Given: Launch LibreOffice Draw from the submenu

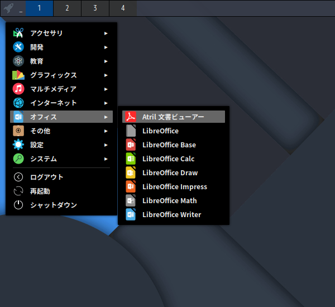Looking at the screenshot, I should point(174,172).
